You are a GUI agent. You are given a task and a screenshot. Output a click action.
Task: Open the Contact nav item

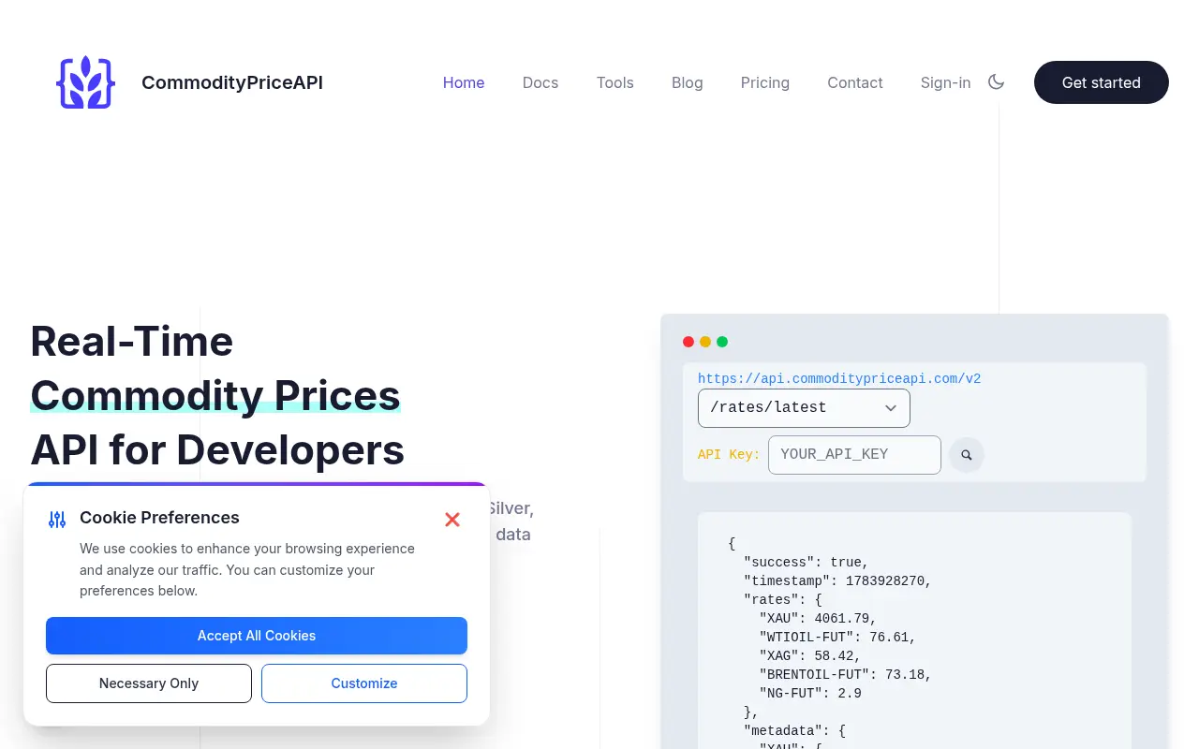click(855, 82)
